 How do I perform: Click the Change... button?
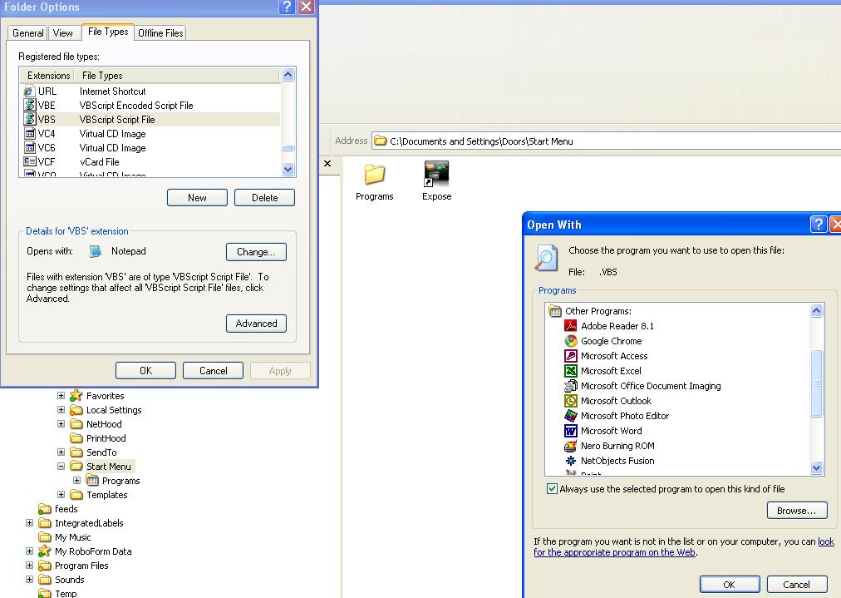click(256, 252)
